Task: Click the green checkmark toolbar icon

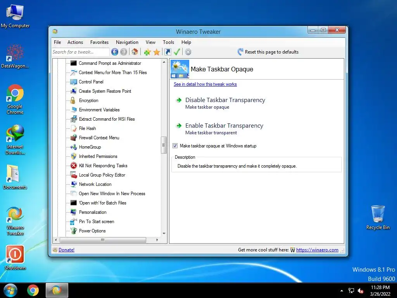Action: (177, 52)
